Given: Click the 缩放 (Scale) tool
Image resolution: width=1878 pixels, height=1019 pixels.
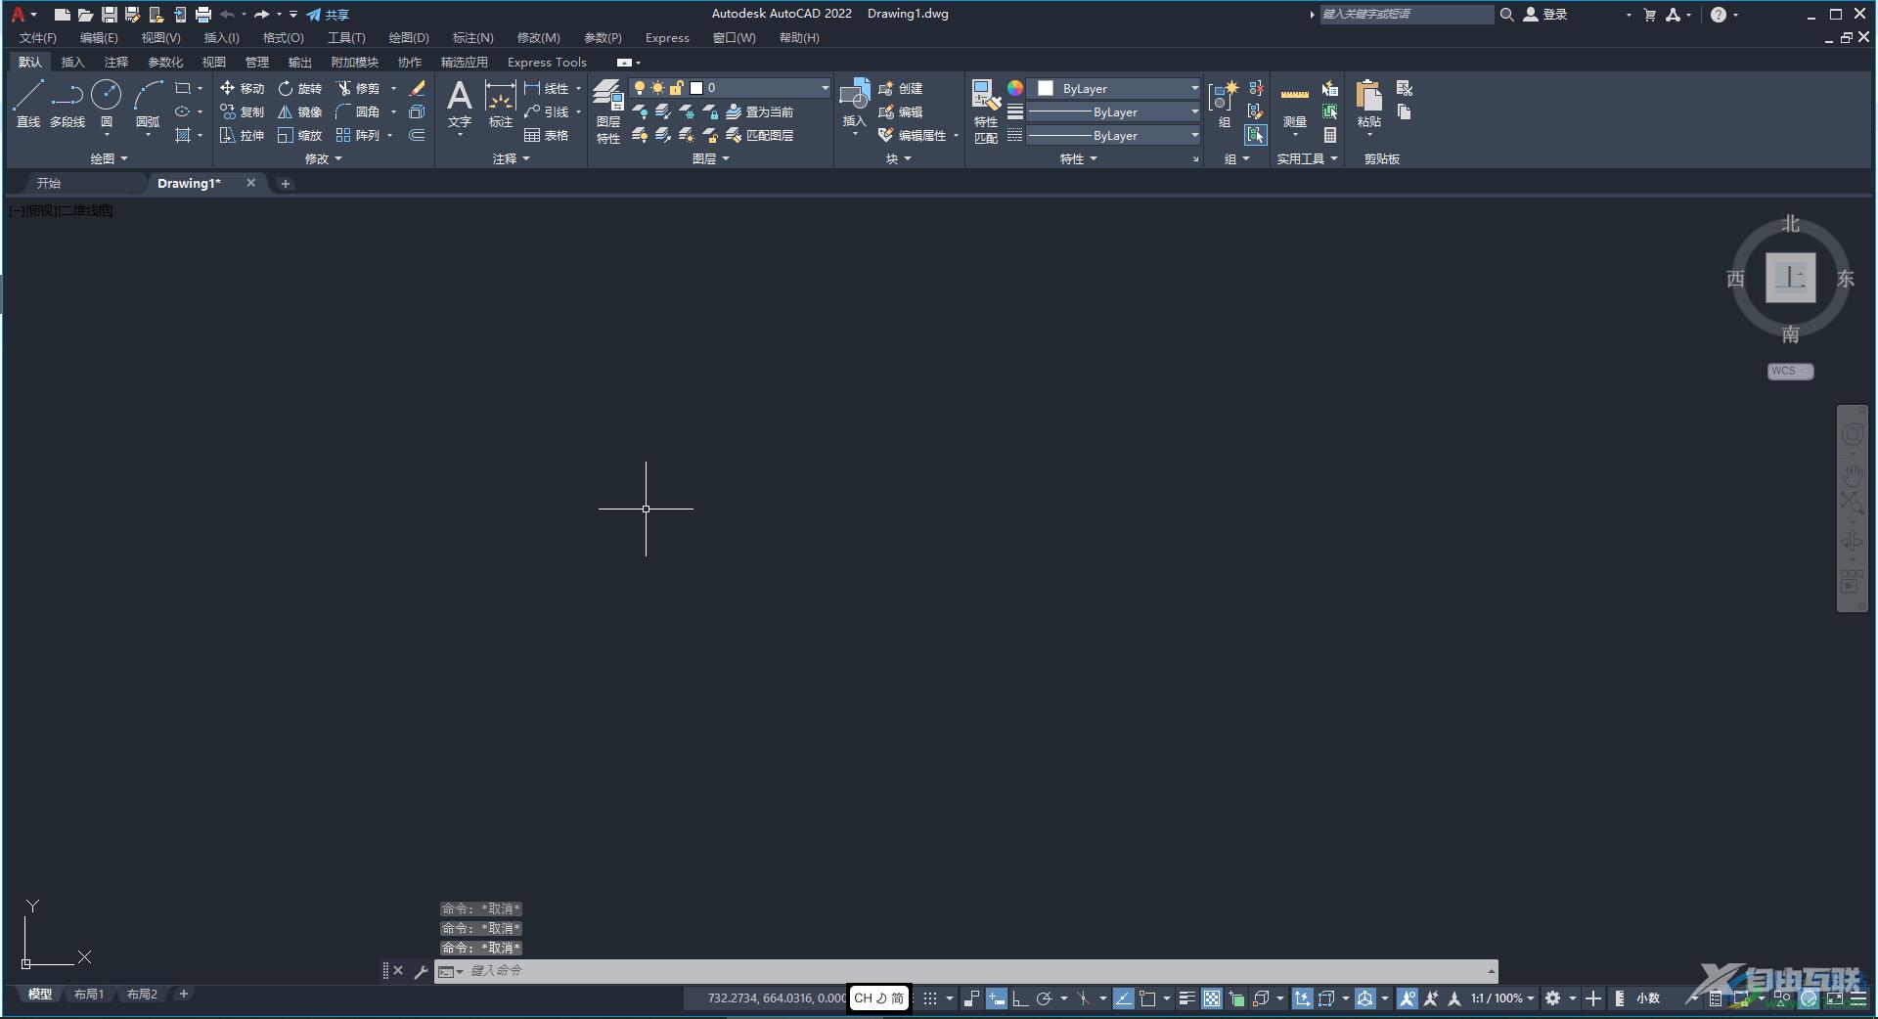Looking at the screenshot, I should (299, 135).
